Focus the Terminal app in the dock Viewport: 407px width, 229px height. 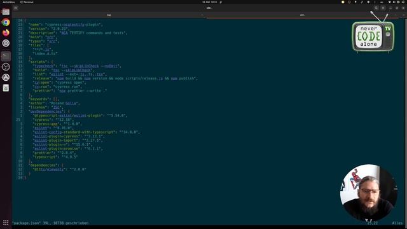6,56
